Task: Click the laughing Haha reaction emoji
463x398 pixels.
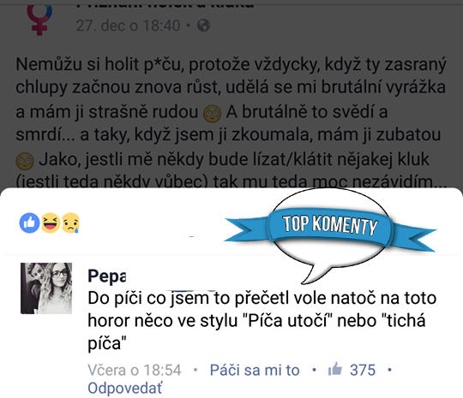Action: 51,223
